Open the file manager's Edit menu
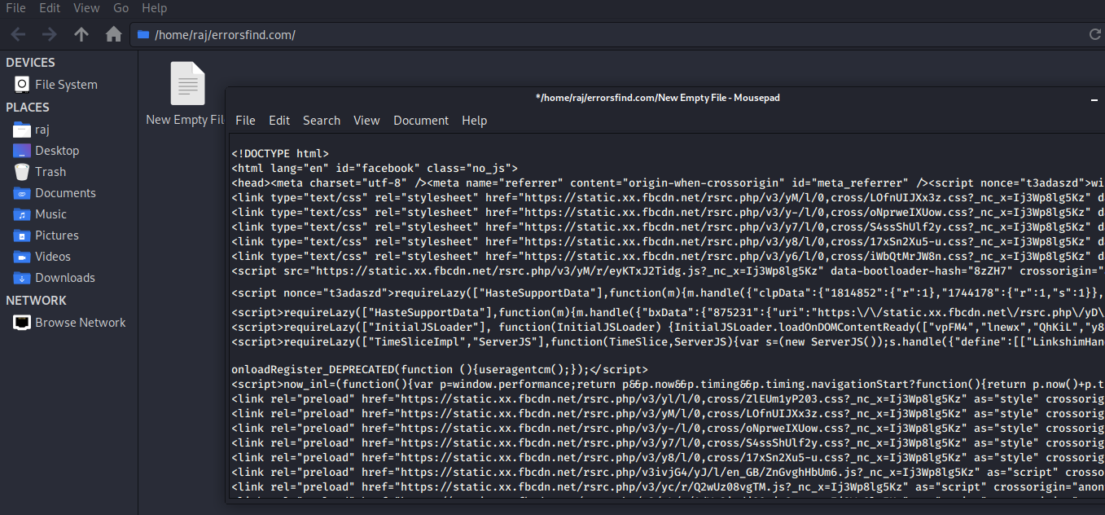The image size is (1105, 515). pos(50,8)
